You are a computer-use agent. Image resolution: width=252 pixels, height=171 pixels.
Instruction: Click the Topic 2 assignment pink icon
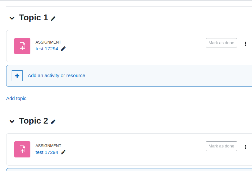(22, 149)
